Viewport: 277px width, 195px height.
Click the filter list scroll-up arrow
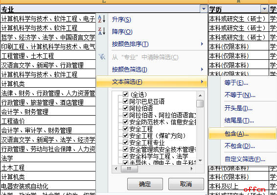pyautogui.click(x=200, y=96)
